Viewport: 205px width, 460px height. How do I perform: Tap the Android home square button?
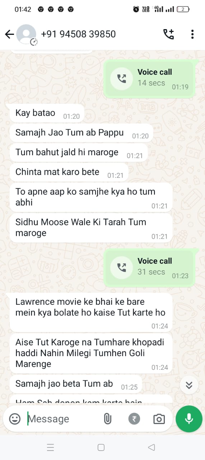point(101,447)
